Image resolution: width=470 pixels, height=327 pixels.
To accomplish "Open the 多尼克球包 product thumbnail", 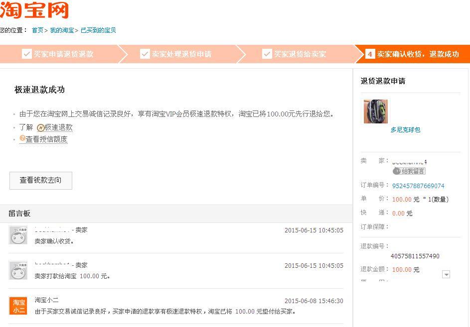I will tap(375, 111).
